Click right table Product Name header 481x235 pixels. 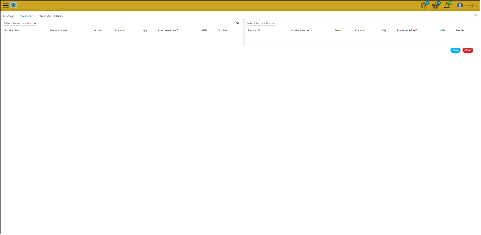(300, 30)
